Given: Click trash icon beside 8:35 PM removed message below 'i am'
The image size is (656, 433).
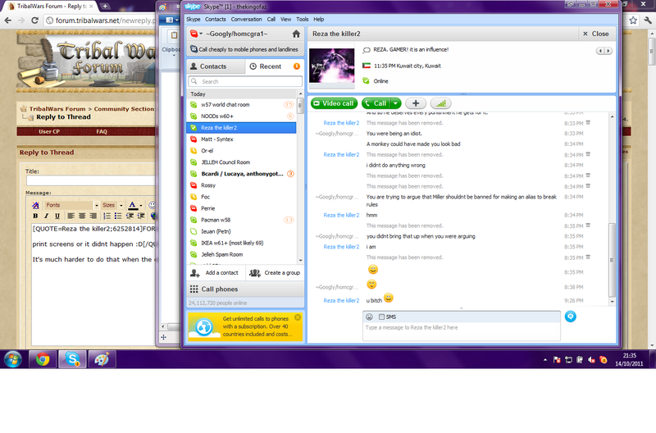Looking at the screenshot, I should (588, 257).
